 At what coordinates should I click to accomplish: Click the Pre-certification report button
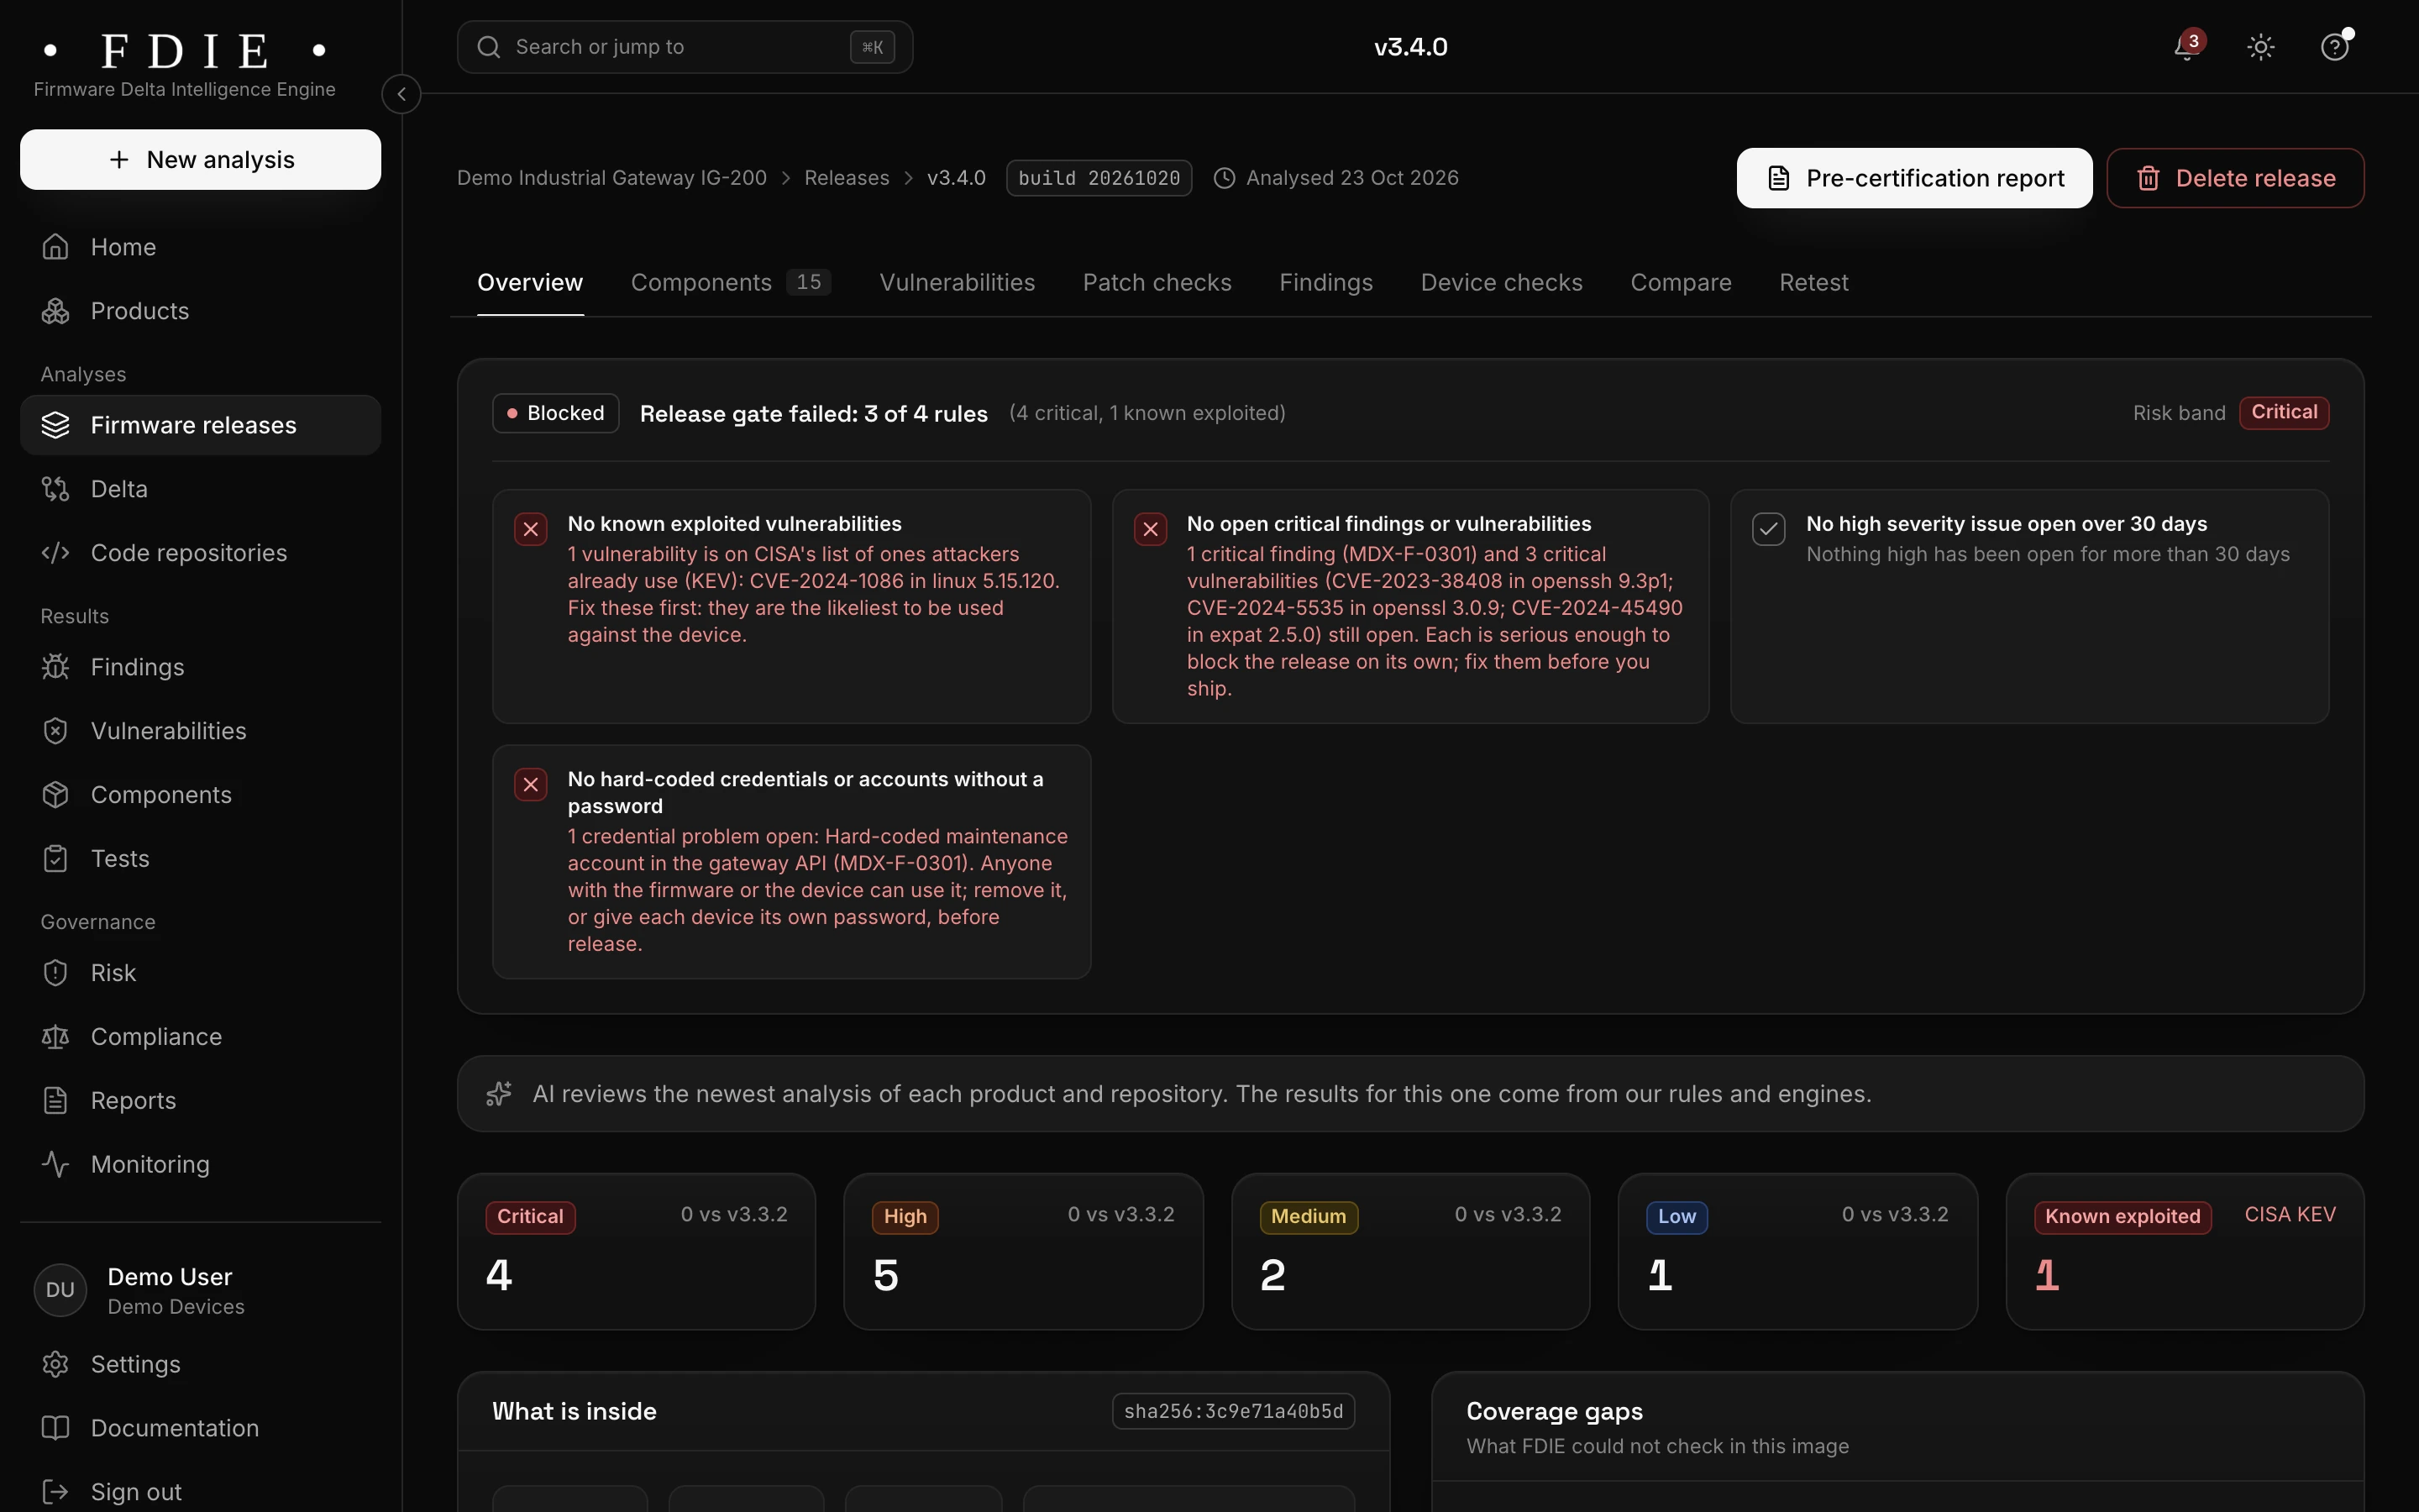click(x=1914, y=178)
